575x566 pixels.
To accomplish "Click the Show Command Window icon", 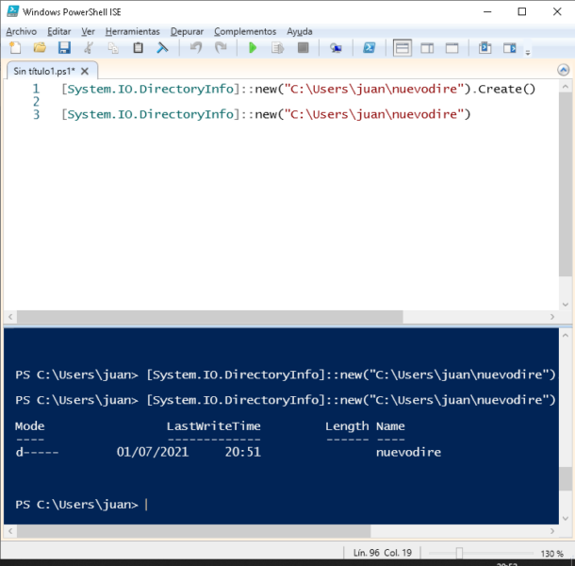I will pyautogui.click(x=485, y=48).
